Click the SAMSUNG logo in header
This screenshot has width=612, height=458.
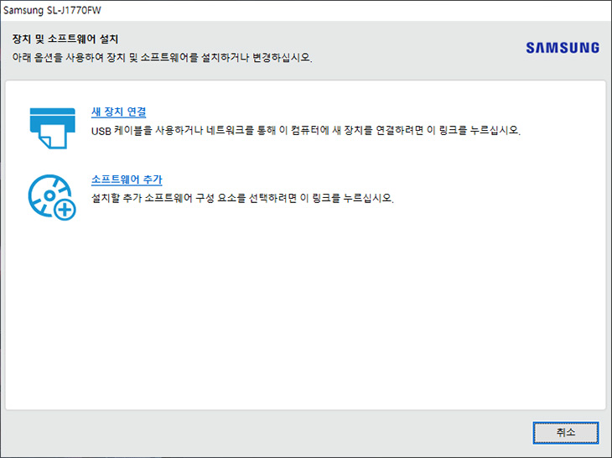[563, 48]
